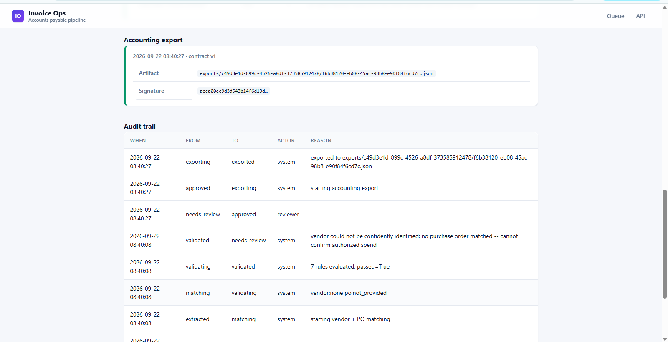Click 'exported' in the TO column
This screenshot has width=668, height=342.
click(243, 162)
